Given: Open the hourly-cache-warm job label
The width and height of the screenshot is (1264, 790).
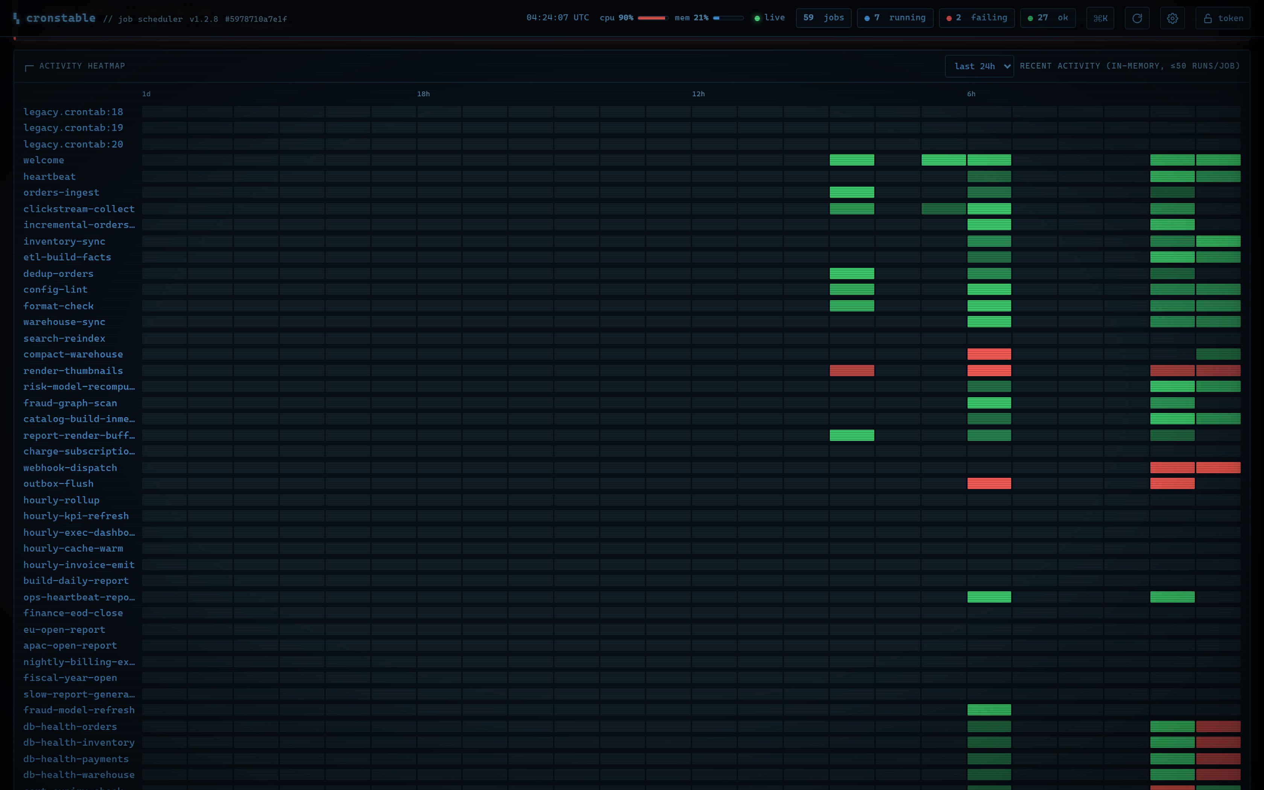Looking at the screenshot, I should 73,548.
